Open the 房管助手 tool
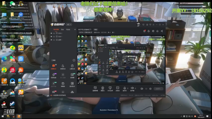 click(63, 67)
